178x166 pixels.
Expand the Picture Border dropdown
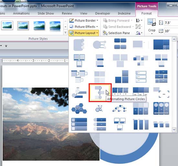point(84,21)
